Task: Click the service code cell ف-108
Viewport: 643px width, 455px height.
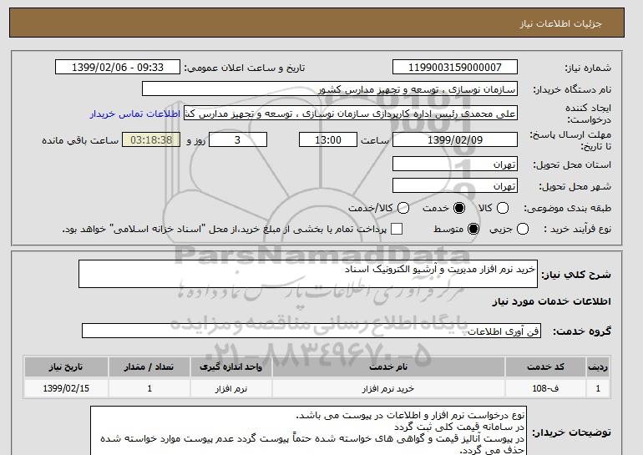Action: (545, 388)
